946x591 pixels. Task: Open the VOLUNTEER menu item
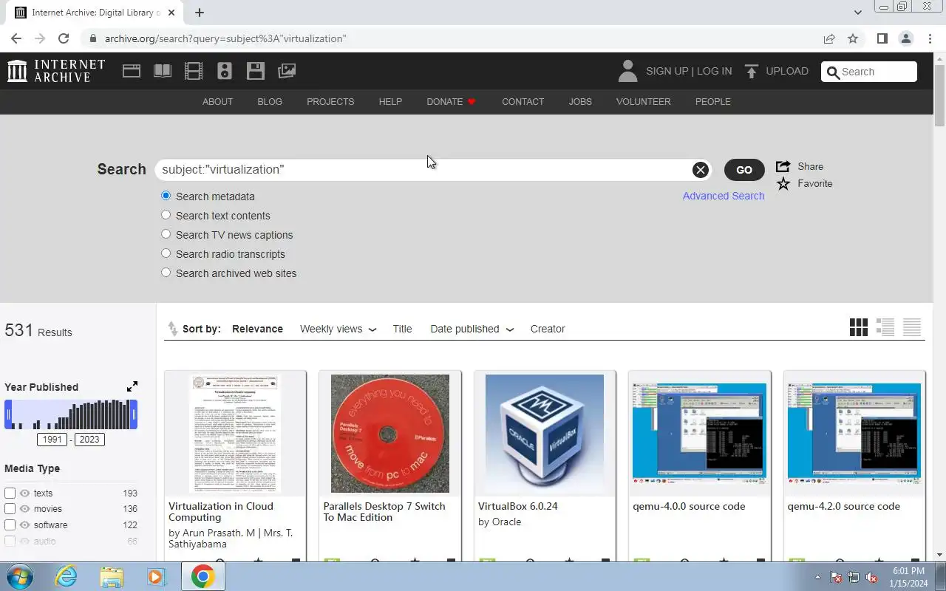click(x=644, y=102)
